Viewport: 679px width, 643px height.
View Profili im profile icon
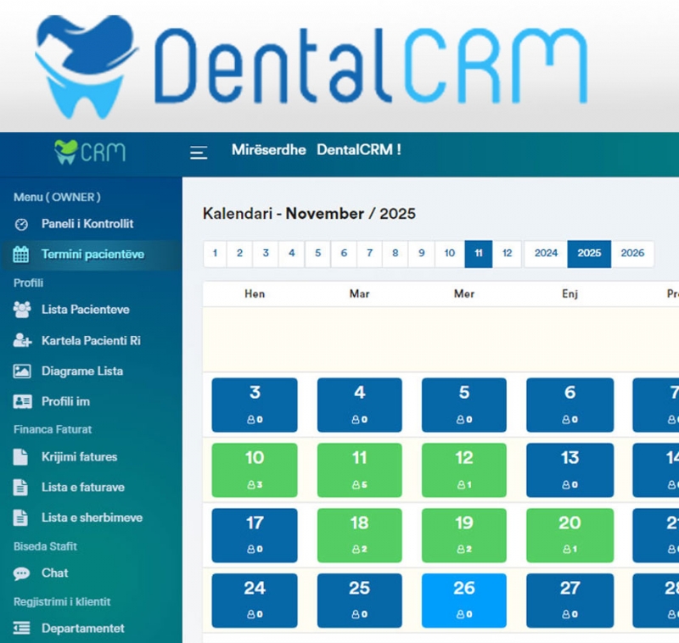[20, 401]
